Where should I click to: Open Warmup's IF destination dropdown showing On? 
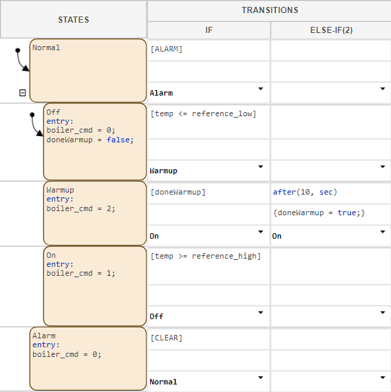[261, 232]
